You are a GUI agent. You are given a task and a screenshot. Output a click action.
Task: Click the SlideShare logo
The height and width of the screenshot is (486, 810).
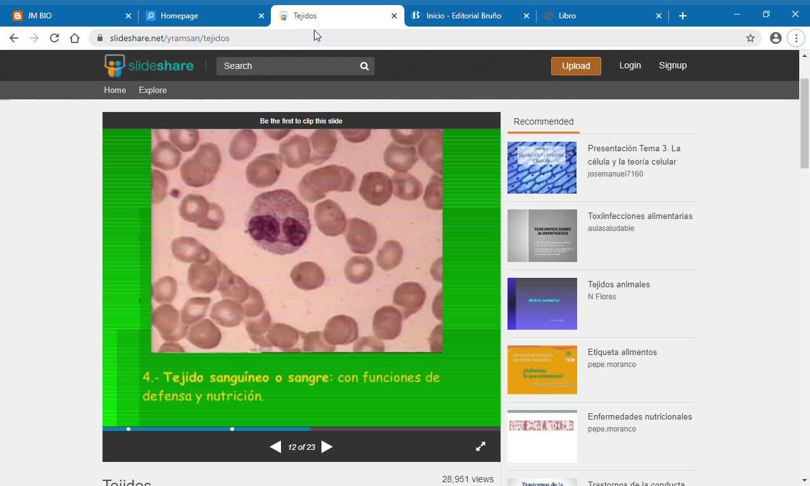point(149,66)
